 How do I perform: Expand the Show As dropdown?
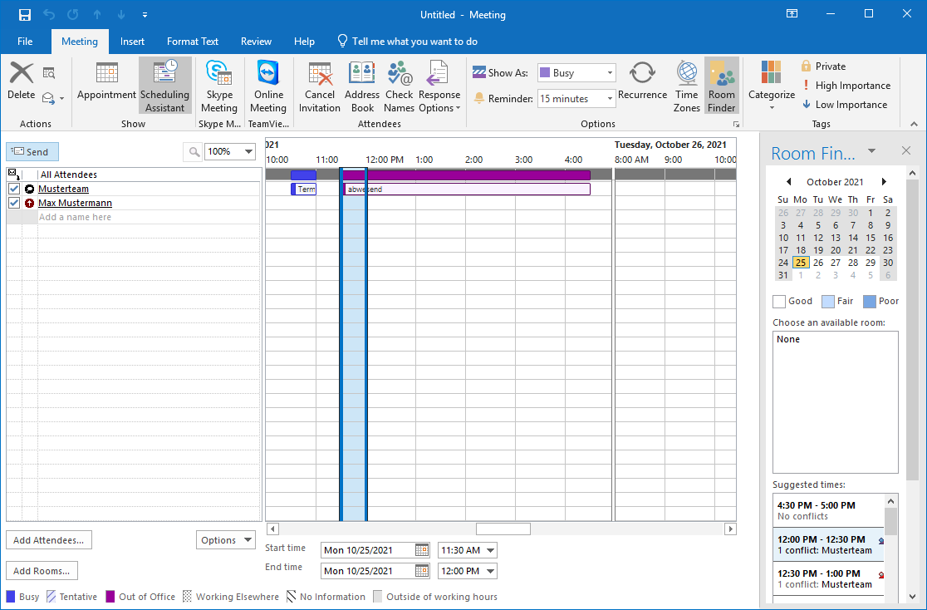coord(610,73)
